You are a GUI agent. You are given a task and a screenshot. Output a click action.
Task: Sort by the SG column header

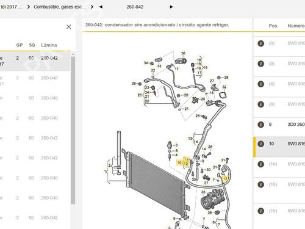32,45
